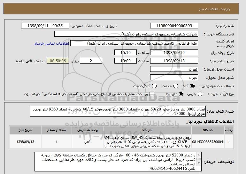Click the تاریخ نیاز column header
The height and width of the screenshot is (174, 246).
pyautogui.click(x=25, y=130)
